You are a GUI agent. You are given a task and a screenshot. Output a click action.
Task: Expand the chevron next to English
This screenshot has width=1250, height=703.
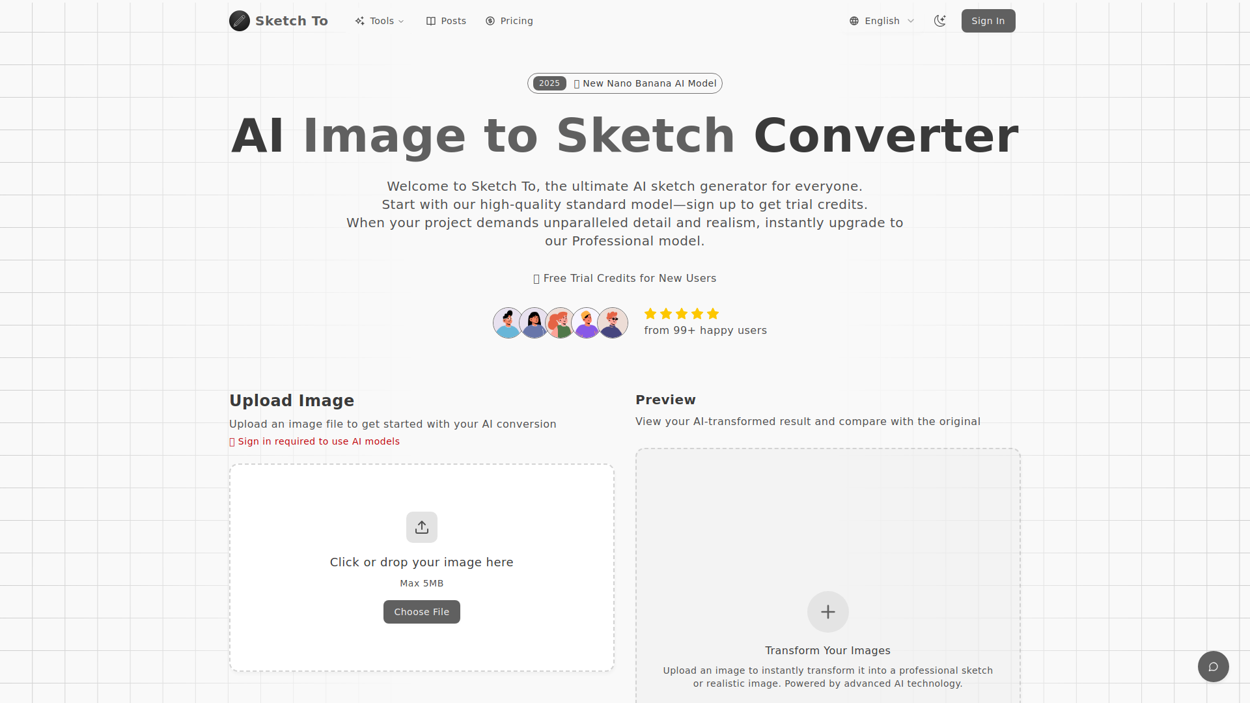pos(910,21)
